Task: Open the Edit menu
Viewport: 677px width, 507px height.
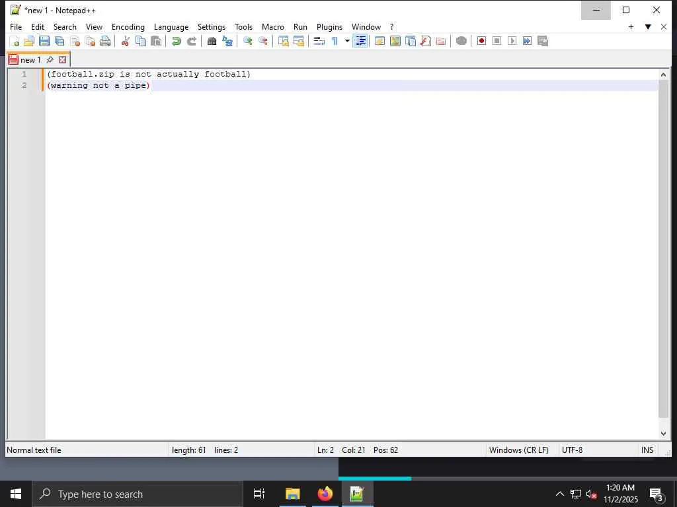Action: click(x=38, y=26)
